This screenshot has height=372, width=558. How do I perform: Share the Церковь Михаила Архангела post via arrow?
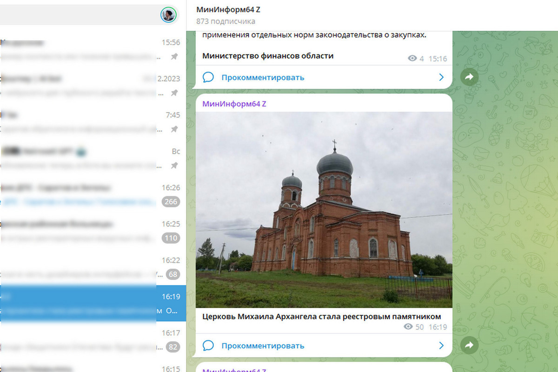(x=469, y=345)
